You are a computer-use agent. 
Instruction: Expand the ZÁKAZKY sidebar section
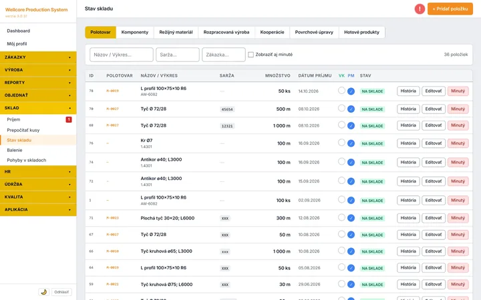pyautogui.click(x=38, y=57)
